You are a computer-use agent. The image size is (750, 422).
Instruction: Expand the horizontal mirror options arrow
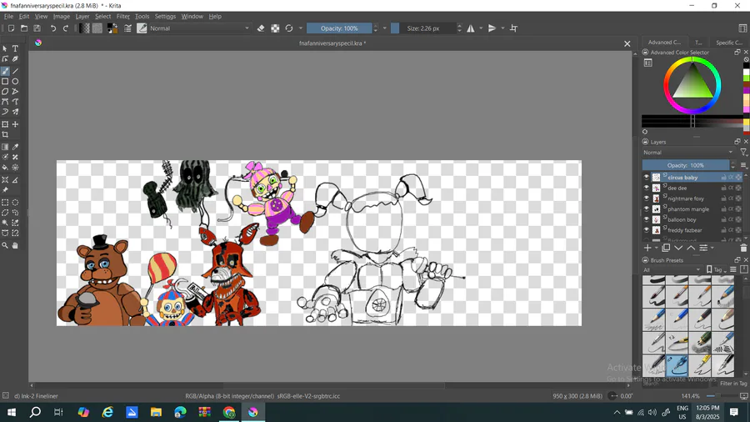point(481,28)
